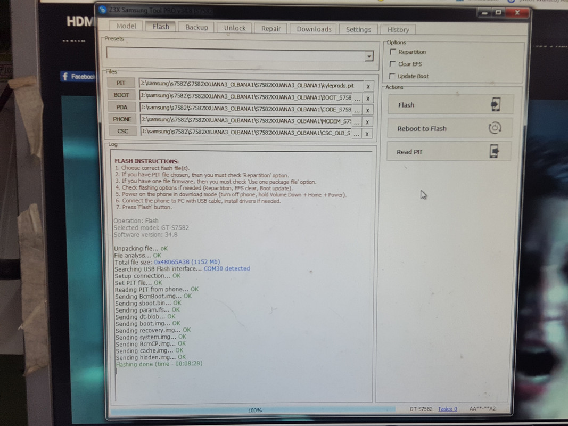
Task: Clear the PHONE file with its X button
Action: click(x=367, y=122)
